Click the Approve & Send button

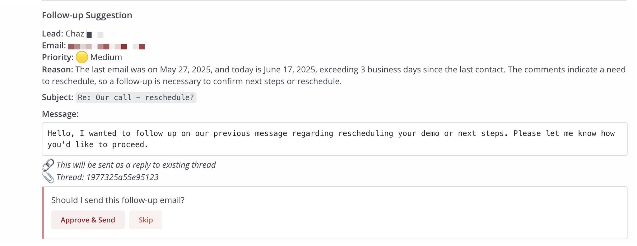(88, 220)
